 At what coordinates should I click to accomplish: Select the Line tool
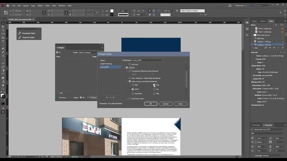tap(3, 45)
